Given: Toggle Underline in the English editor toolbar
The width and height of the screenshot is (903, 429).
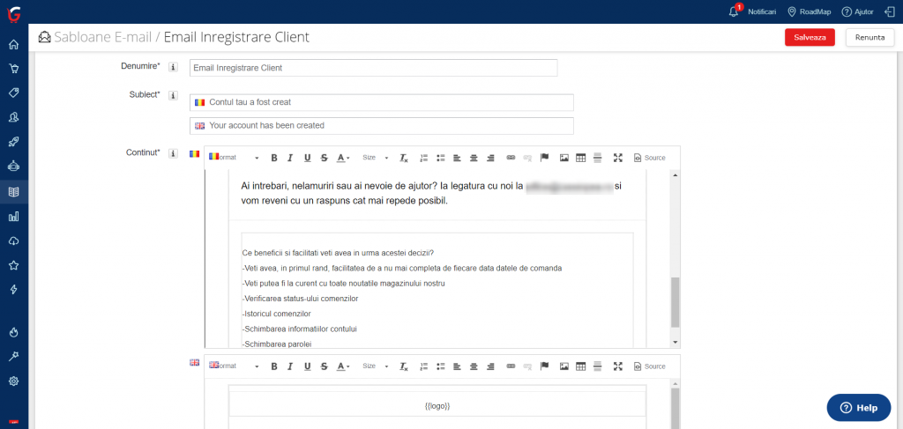Looking at the screenshot, I should tap(308, 366).
